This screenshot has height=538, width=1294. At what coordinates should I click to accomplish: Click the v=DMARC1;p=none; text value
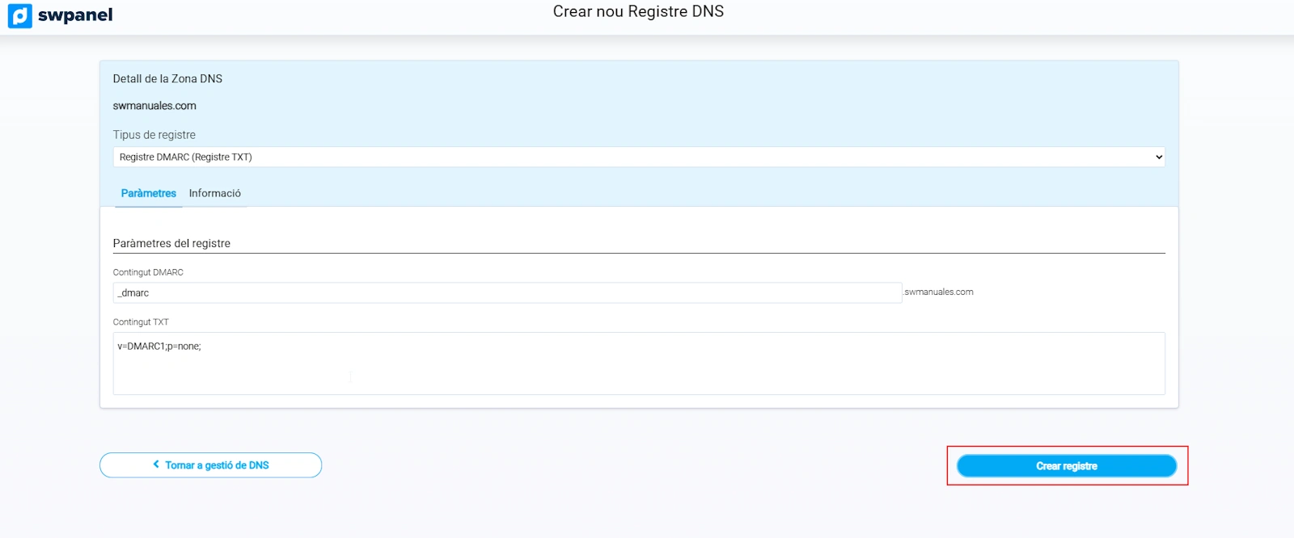[159, 346]
